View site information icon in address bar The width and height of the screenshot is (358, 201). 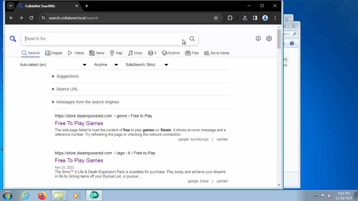point(43,18)
